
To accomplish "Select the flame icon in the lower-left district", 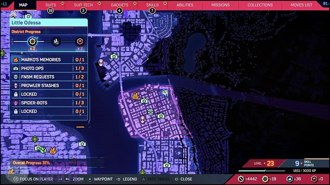I will (53, 151).
